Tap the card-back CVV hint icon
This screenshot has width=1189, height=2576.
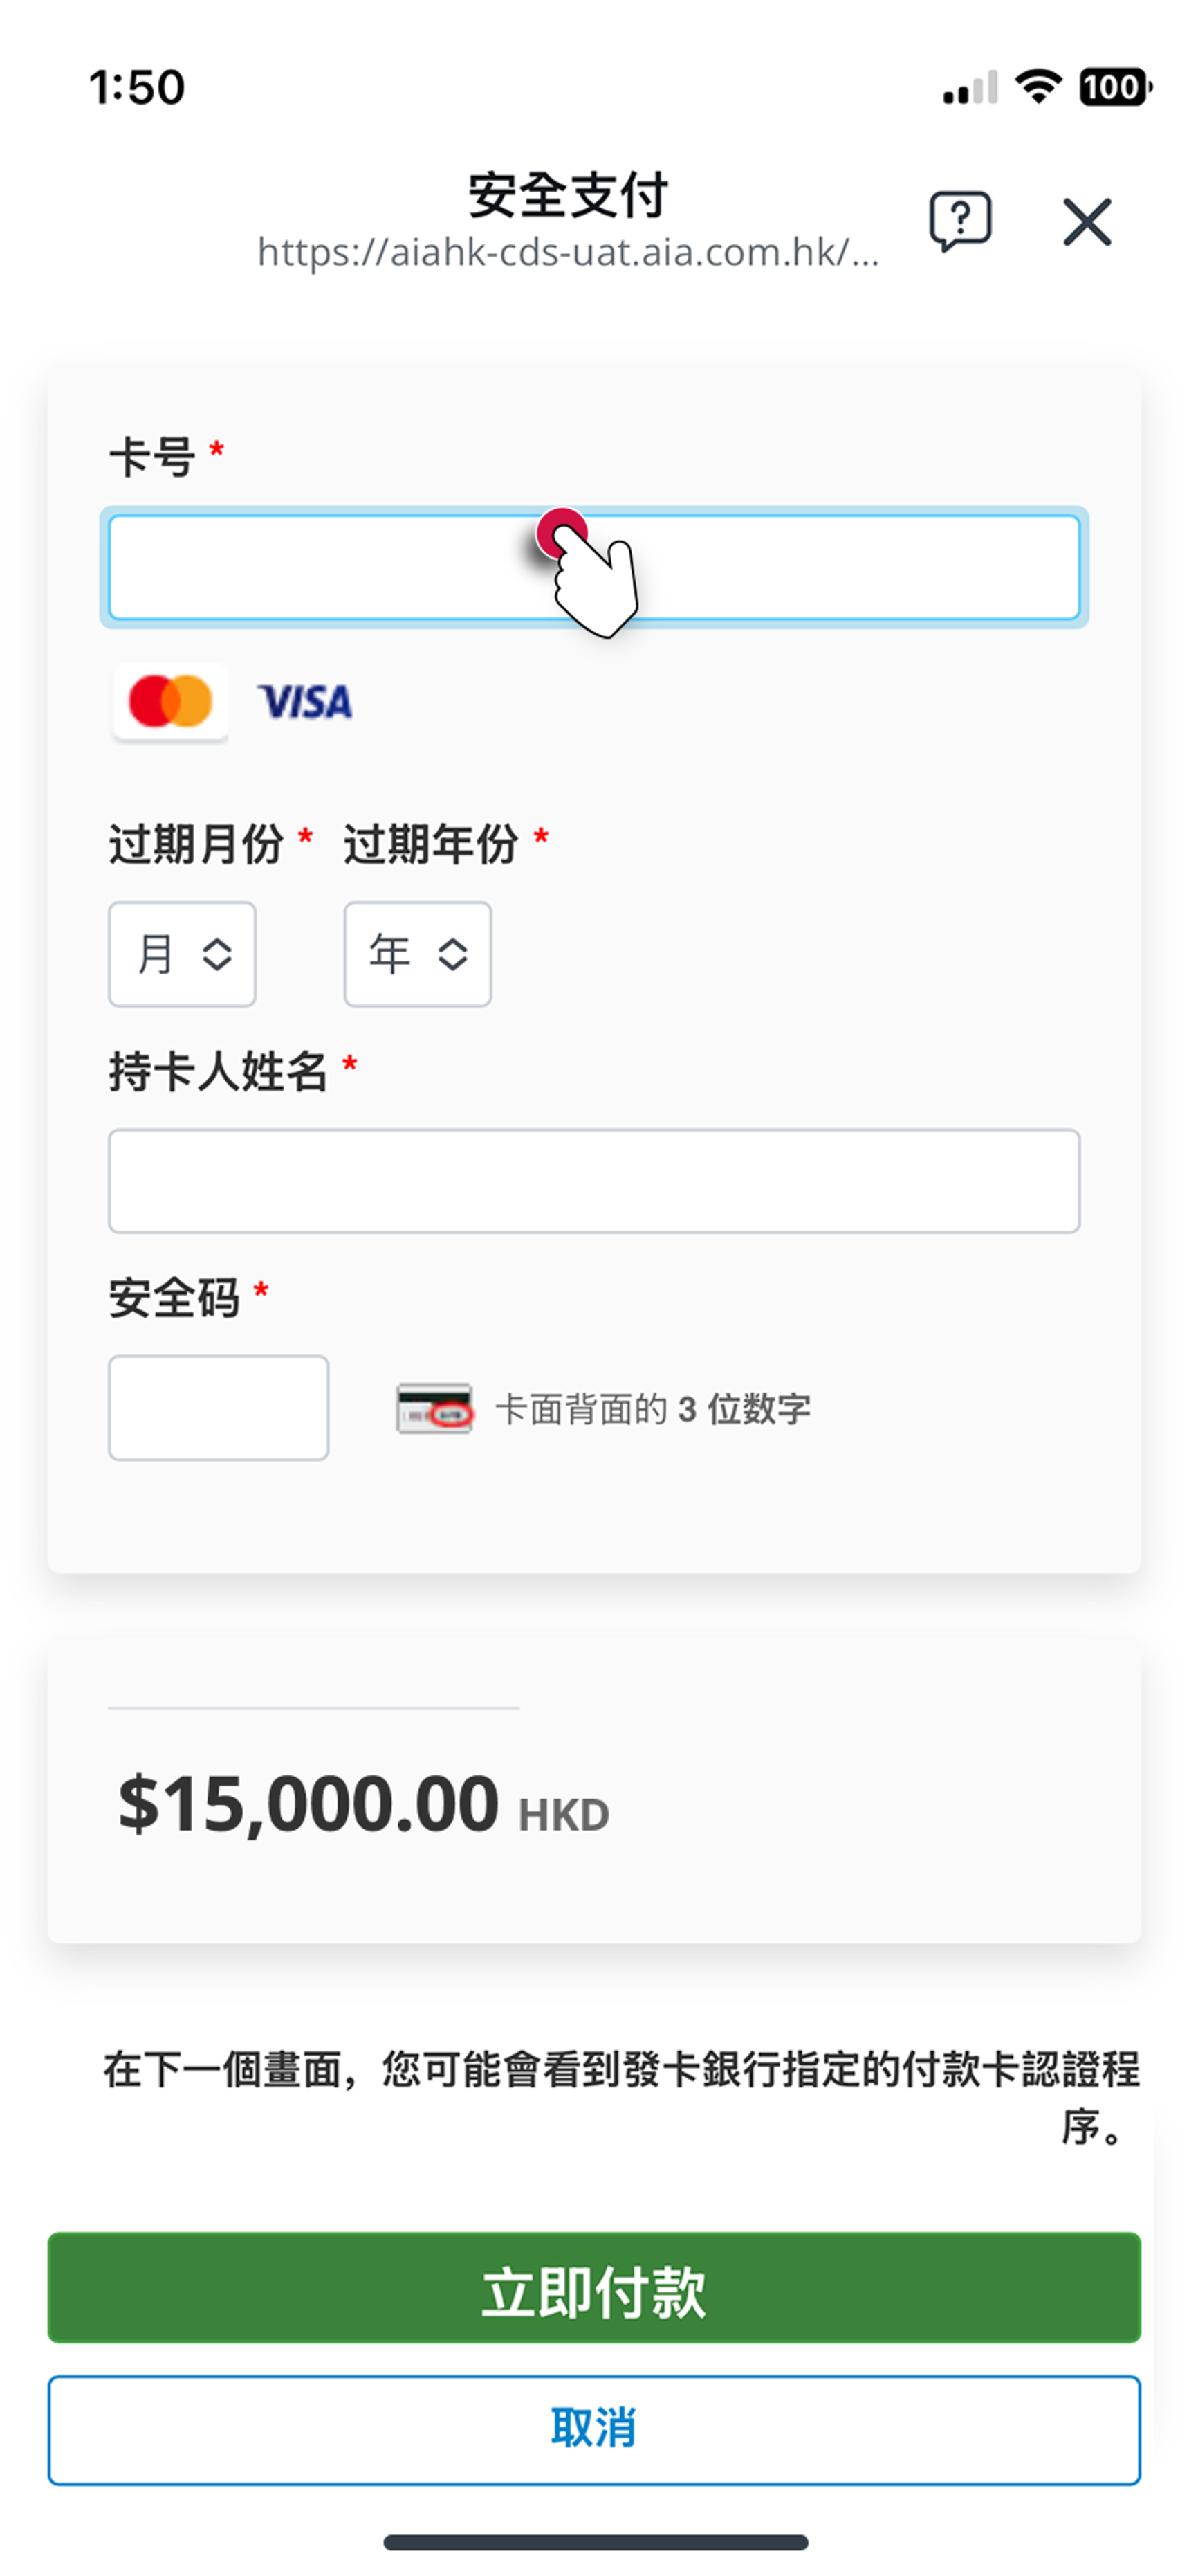coord(434,1408)
